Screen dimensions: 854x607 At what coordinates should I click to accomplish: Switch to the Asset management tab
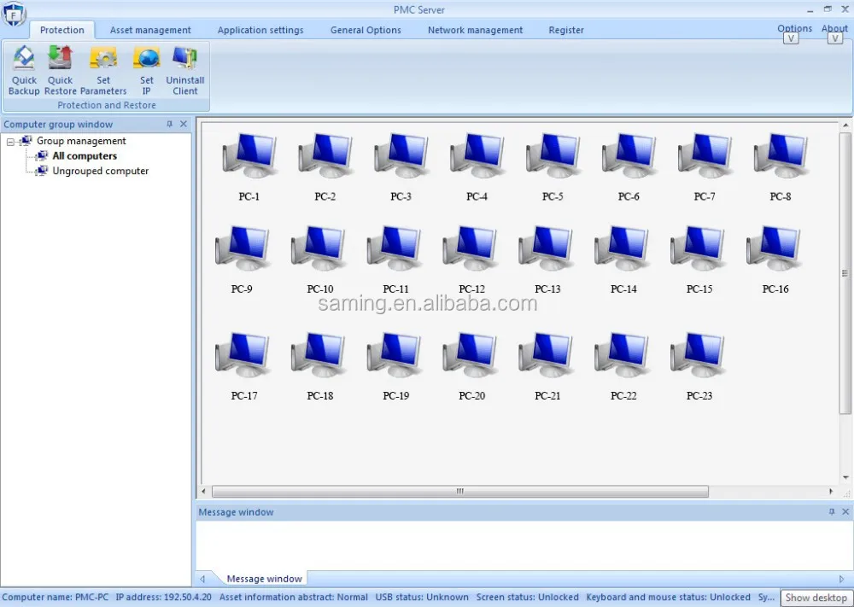coord(150,30)
